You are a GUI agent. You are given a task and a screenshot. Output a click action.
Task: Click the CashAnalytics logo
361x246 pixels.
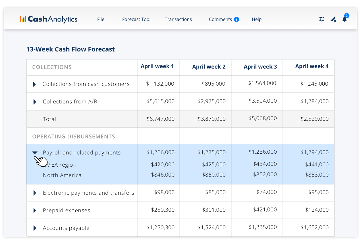pos(49,19)
